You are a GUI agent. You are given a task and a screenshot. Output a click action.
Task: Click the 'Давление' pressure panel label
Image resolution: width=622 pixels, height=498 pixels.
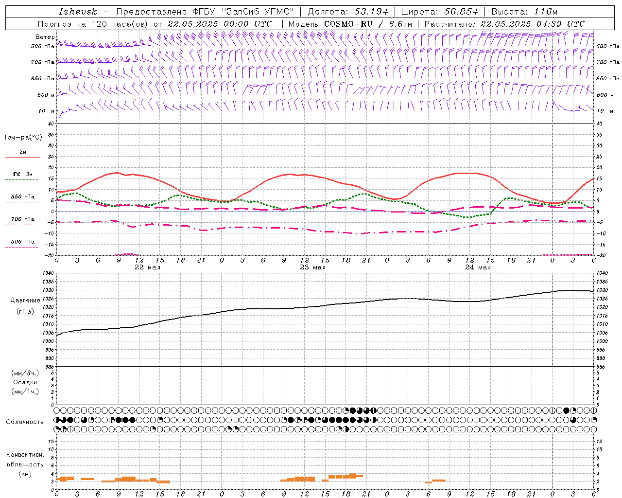point(25,301)
